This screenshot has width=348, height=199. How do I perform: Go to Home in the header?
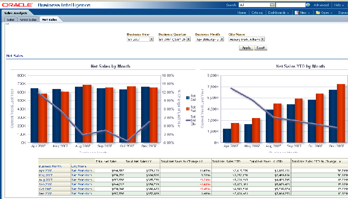pos(242,13)
